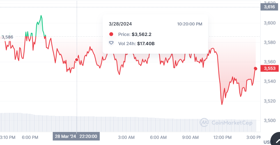The height and width of the screenshot is (145, 280).
Task: Click the 28 Mar '24 22:20:00 time label
Action: [x=76, y=136]
